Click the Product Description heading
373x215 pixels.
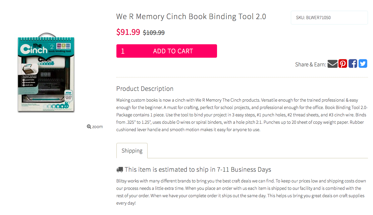point(145,89)
